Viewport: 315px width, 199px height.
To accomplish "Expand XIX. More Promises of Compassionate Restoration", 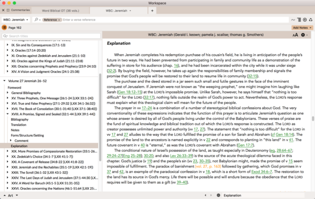I will [8, 151].
